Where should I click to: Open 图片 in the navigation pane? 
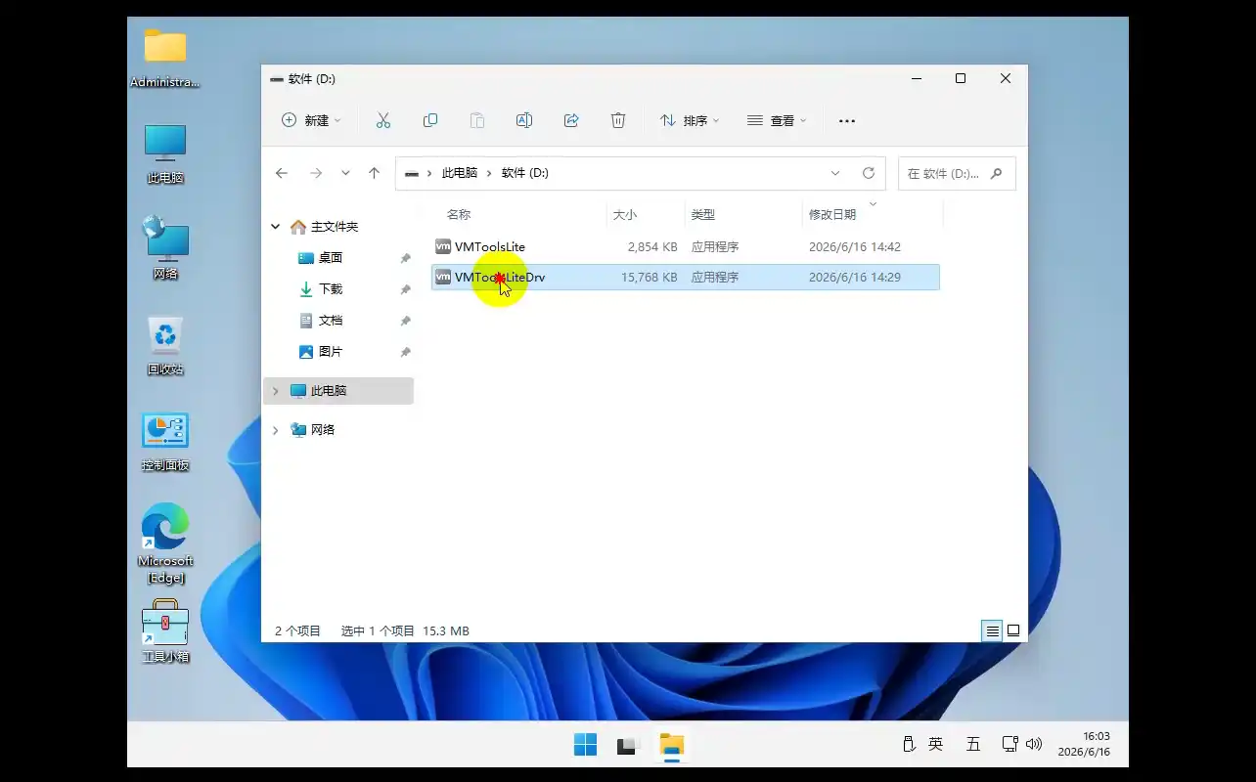tap(331, 352)
